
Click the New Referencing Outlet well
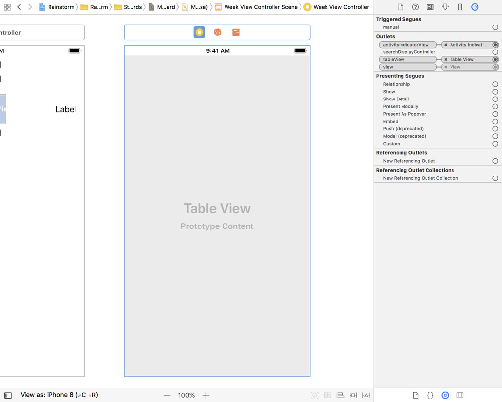coord(495,161)
